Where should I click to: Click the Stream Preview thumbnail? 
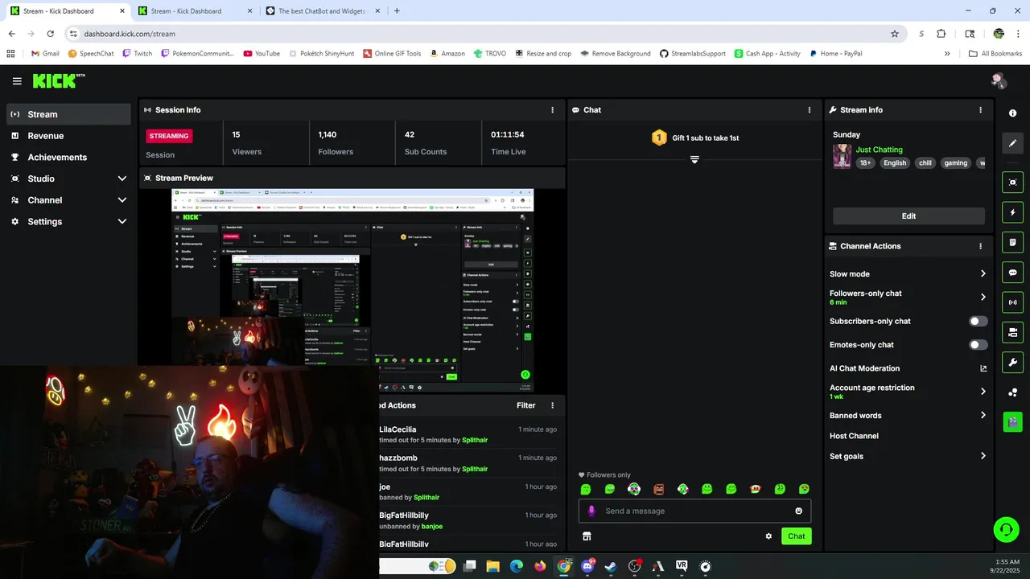click(352, 290)
